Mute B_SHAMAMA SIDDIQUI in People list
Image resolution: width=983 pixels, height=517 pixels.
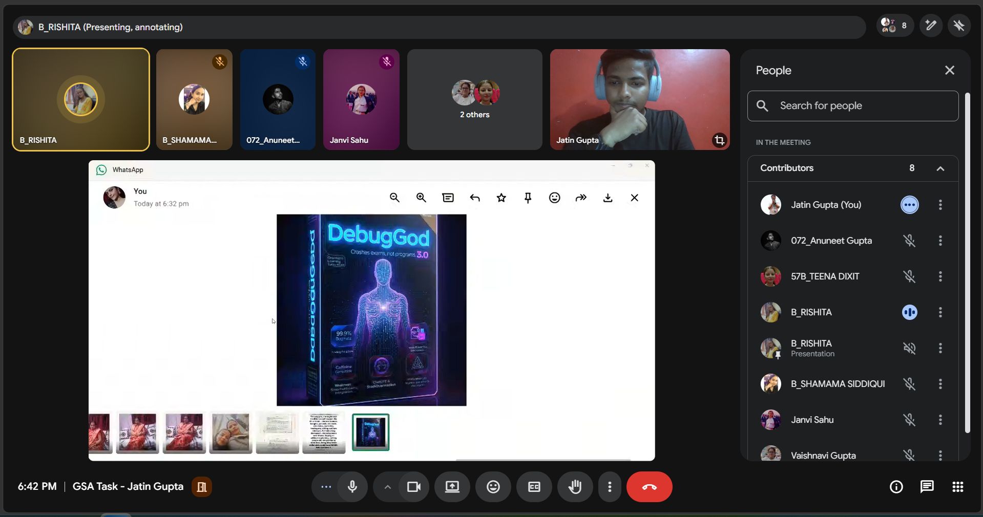910,384
